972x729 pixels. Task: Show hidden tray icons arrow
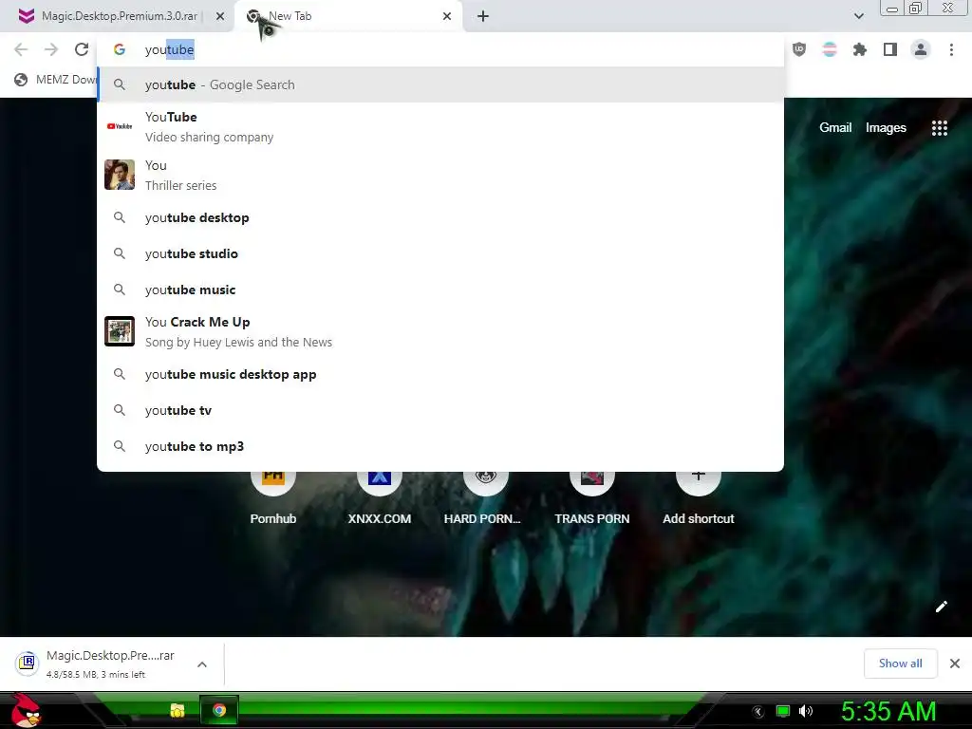(757, 712)
